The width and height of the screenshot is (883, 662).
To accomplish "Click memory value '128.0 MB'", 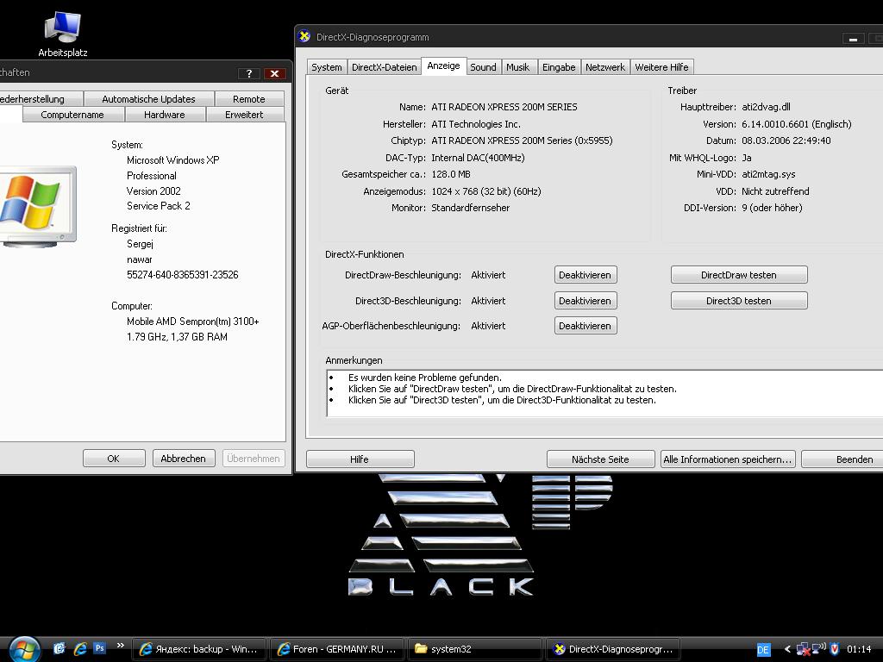I will point(451,174).
